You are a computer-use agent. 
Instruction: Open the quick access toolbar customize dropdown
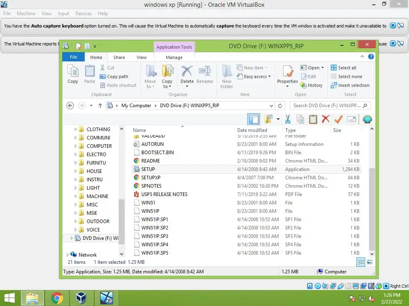tap(95, 46)
